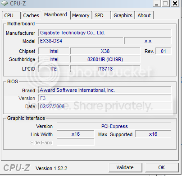
Task: Open the Graphics tab
Action: (x=123, y=15)
